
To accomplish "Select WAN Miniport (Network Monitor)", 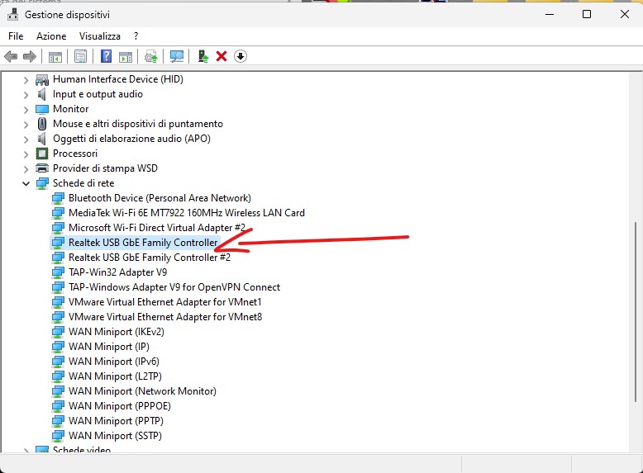I will pos(142,391).
